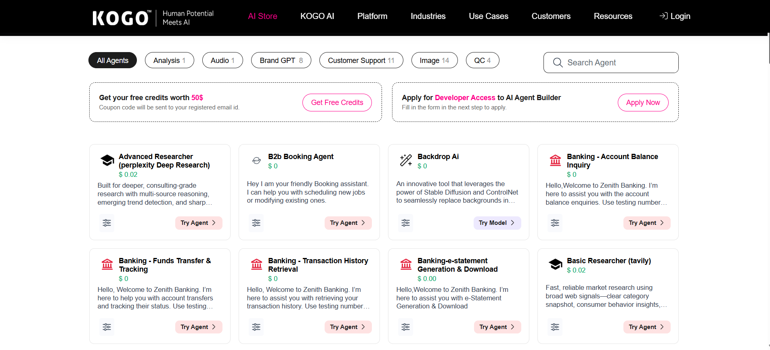Open the Use Cases menu
Image resolution: width=770 pixels, height=350 pixels.
point(489,16)
